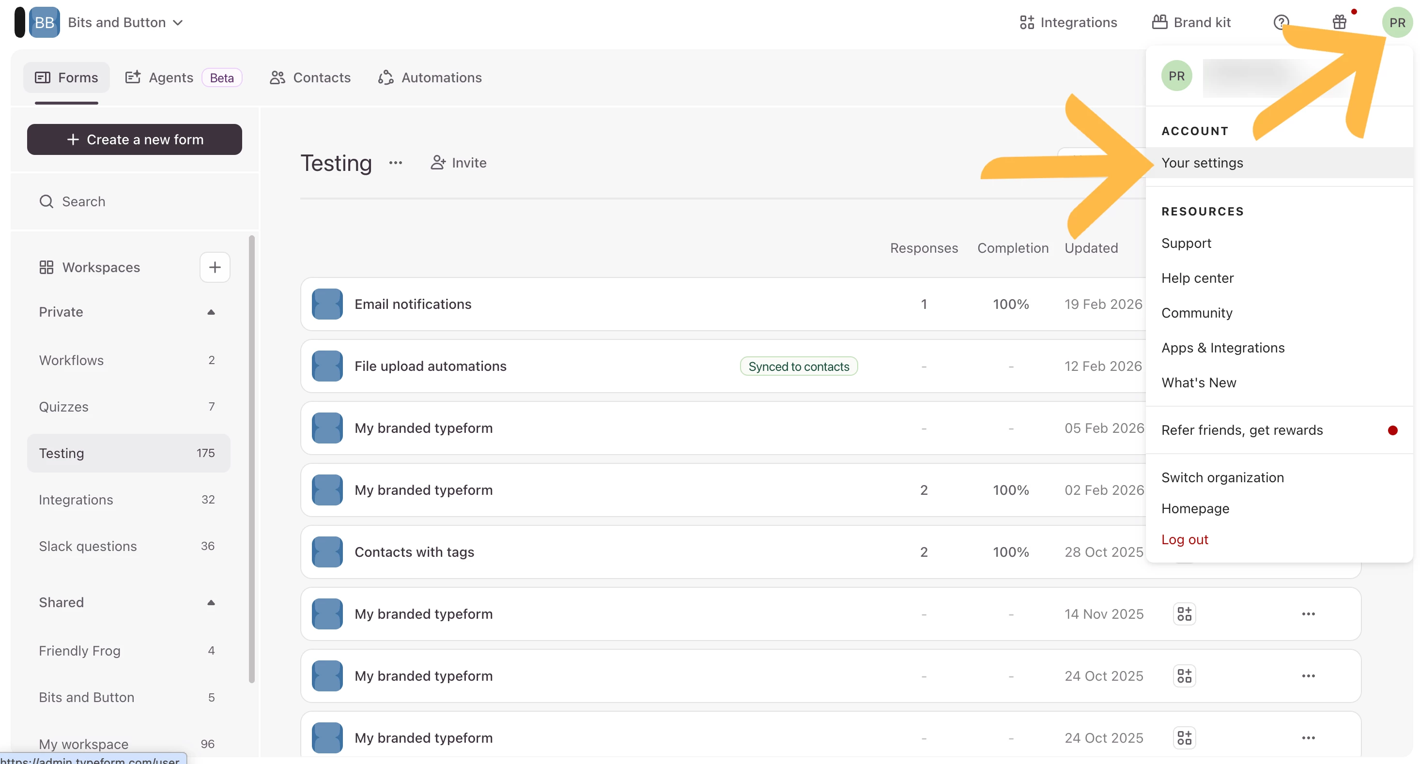Click the plus icon next to Workspaces

[215, 267]
